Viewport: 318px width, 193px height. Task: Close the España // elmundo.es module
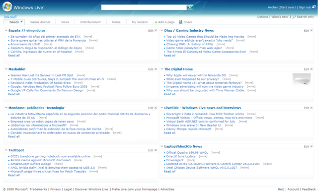pyautogui.click(x=156, y=30)
